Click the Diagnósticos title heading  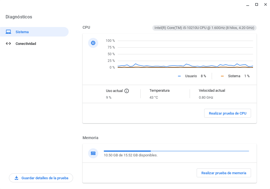coord(19,17)
